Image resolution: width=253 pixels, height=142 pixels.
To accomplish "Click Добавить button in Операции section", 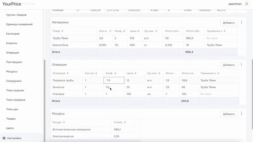I will [228, 65].
